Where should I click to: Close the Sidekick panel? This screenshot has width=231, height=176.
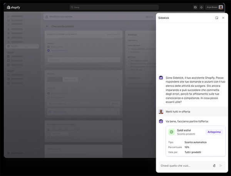(223, 18)
